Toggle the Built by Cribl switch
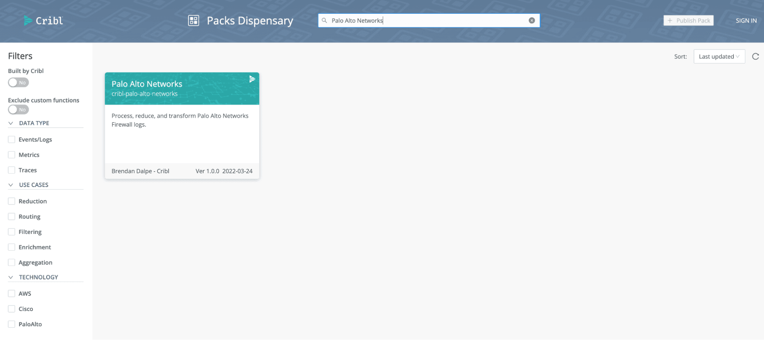Screen dimensions: 764x340 click(x=18, y=82)
